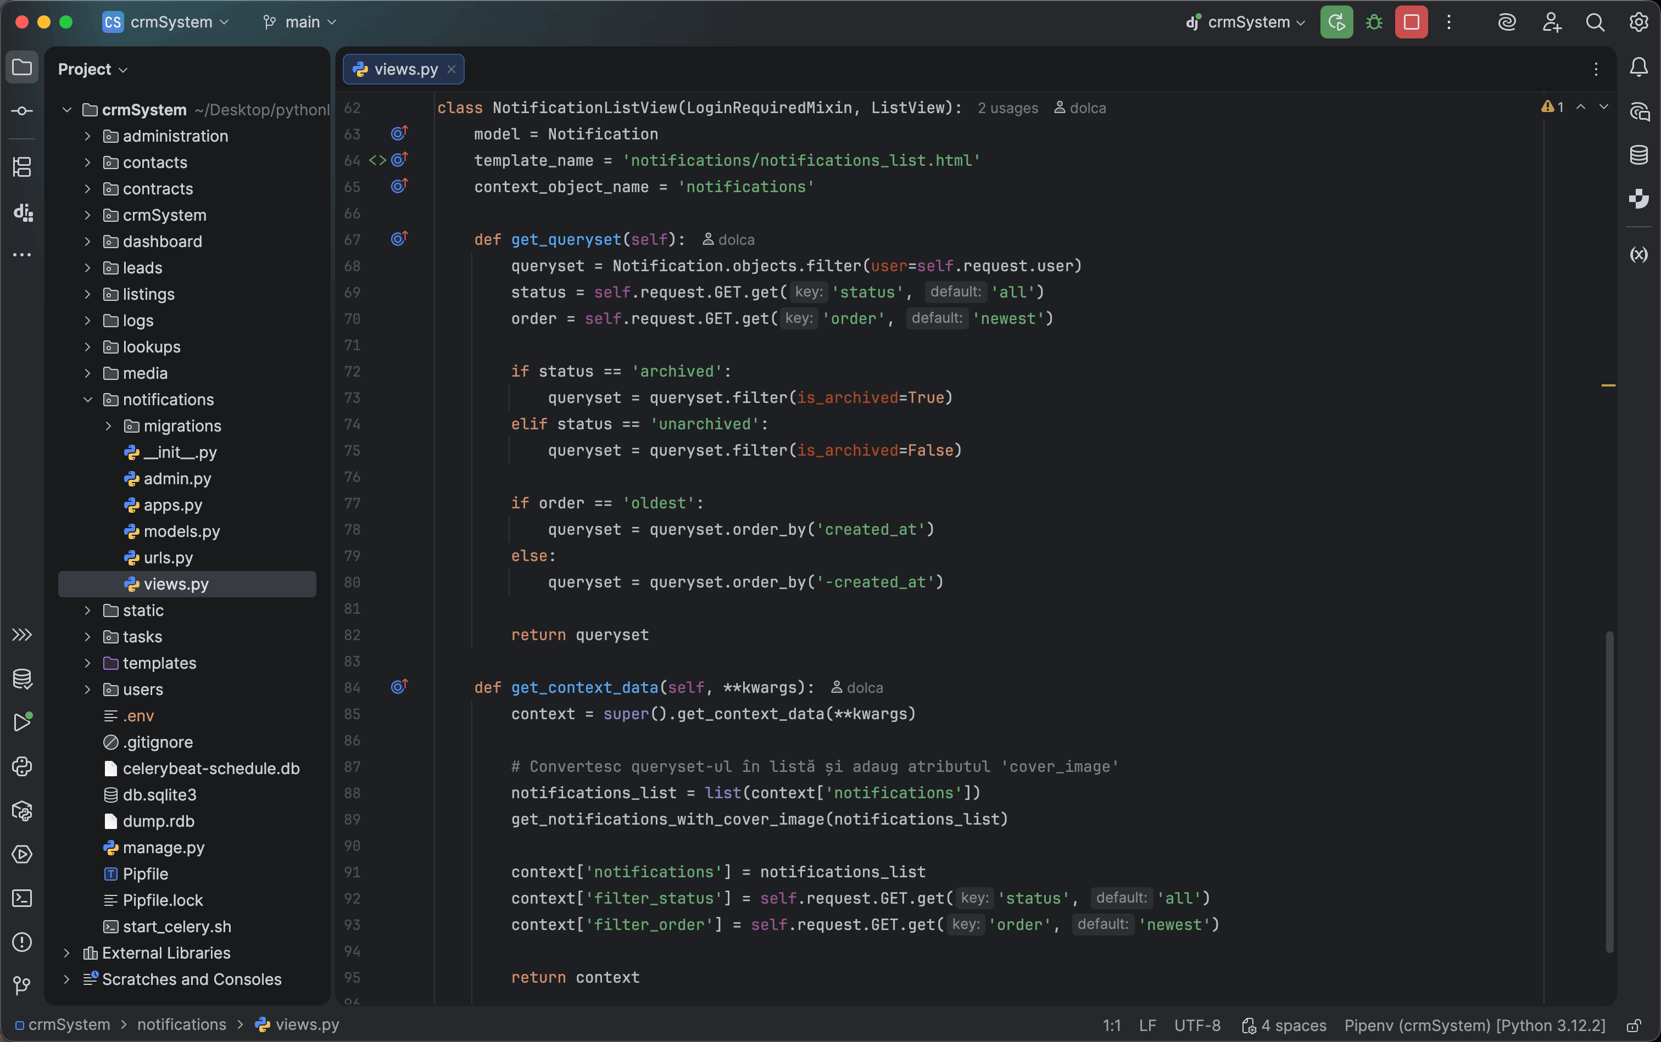Image resolution: width=1661 pixels, height=1042 pixels.
Task: Open the Django Structure tool window
Action: tap(22, 212)
